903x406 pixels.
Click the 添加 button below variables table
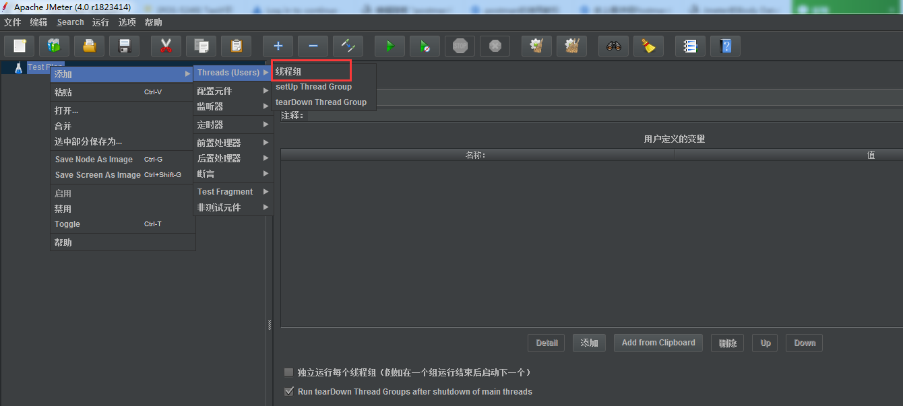click(589, 343)
